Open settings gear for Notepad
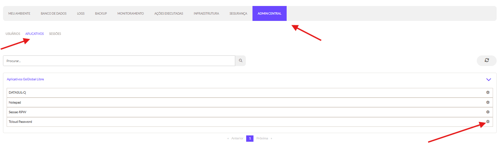This screenshot has width=498, height=153. click(488, 102)
